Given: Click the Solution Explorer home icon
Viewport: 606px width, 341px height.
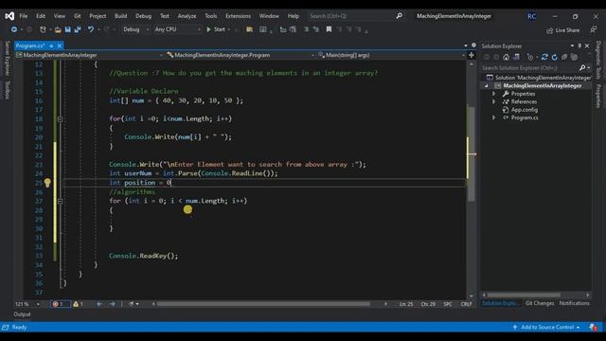Looking at the screenshot, I should pyautogui.click(x=506, y=57).
